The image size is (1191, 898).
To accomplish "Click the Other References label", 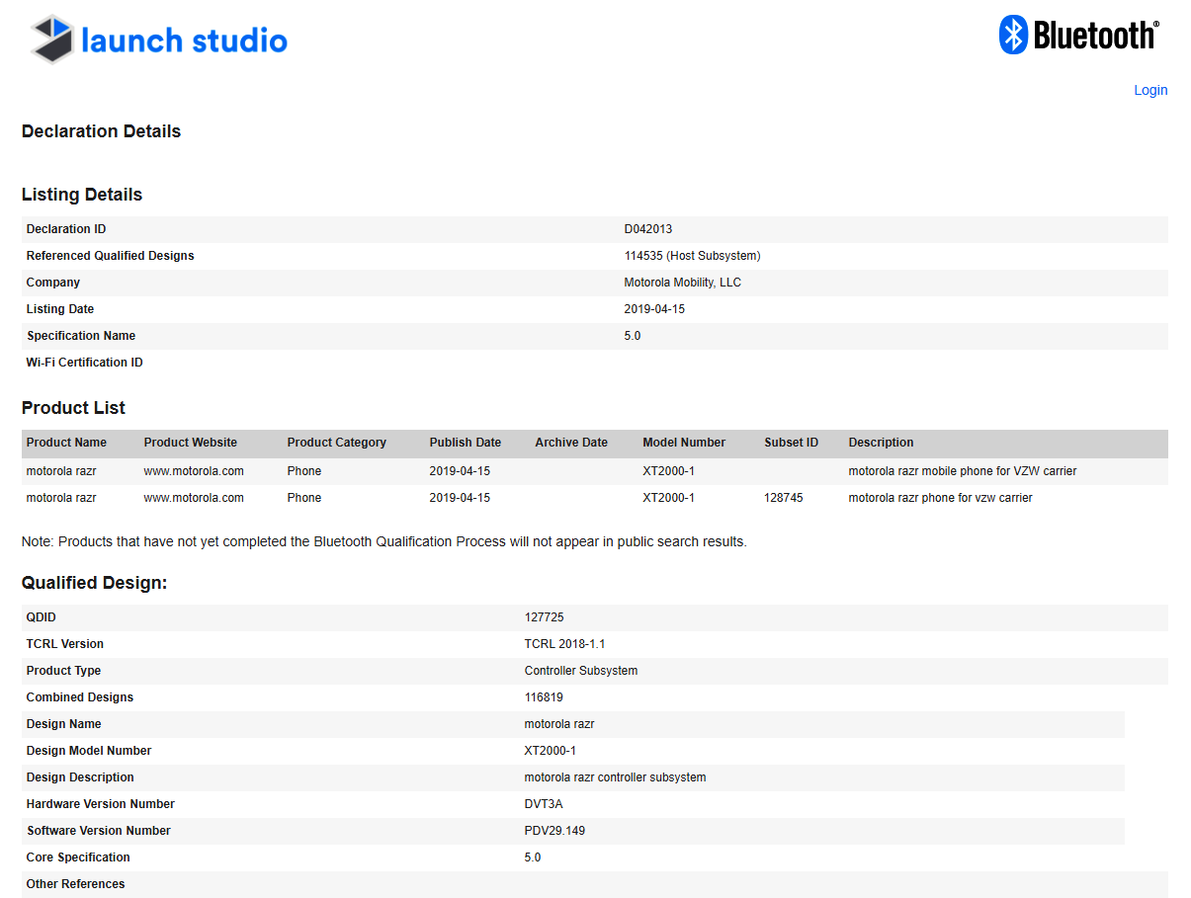I will [76, 884].
